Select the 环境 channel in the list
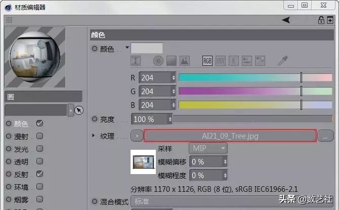Image resolution: width=339 pixels, height=210 pixels. click(x=21, y=187)
